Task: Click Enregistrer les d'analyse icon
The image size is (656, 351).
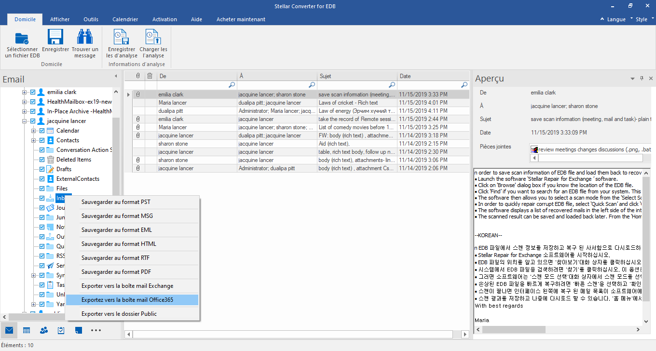Action: tap(121, 37)
